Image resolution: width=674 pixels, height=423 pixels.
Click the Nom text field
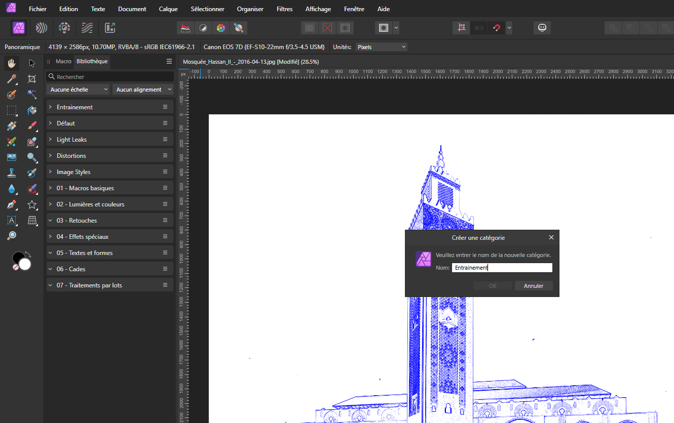tap(502, 268)
